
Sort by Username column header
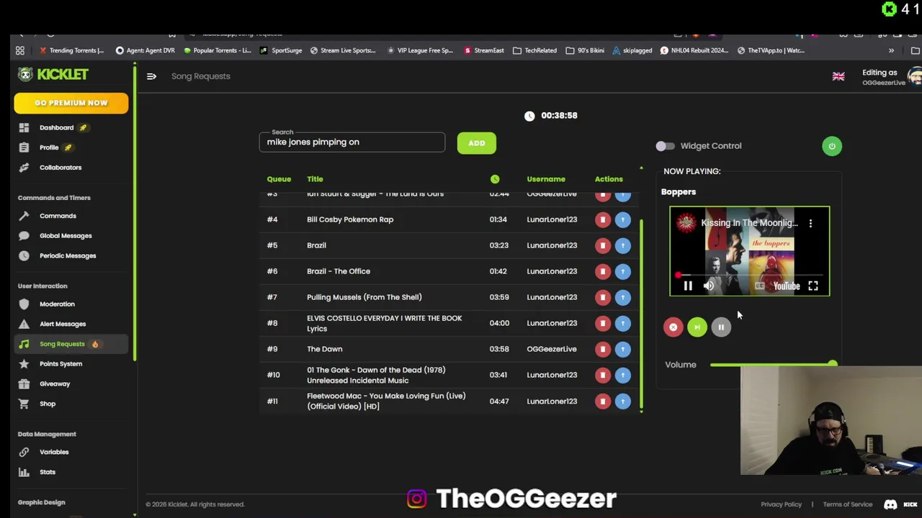546,179
